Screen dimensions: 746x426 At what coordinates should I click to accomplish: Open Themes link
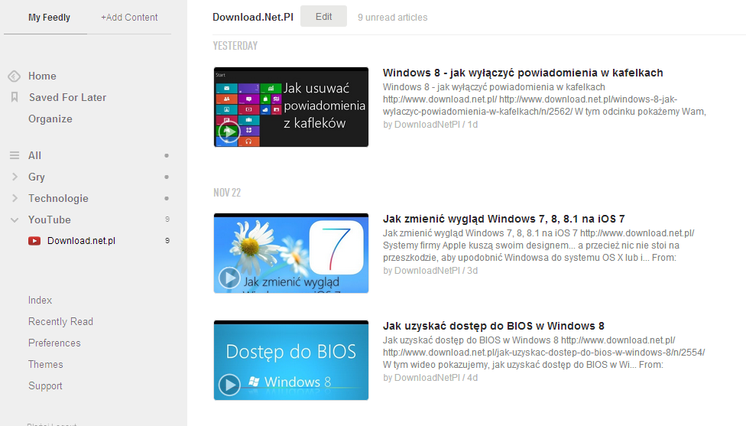tap(45, 365)
